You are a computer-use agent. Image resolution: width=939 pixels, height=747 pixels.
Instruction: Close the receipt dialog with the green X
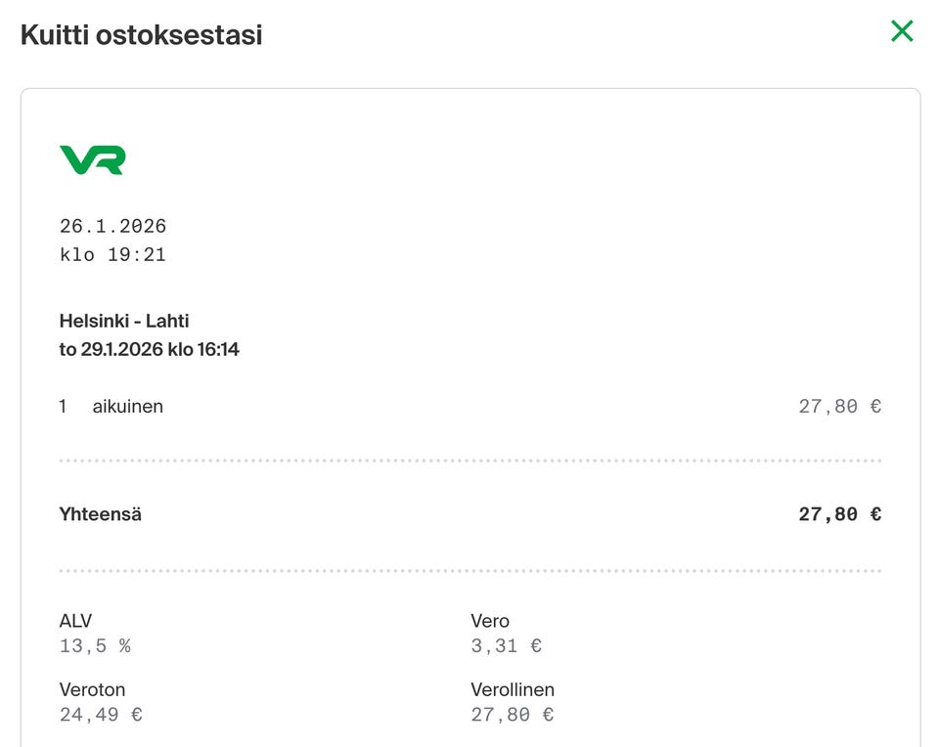pos(902,31)
